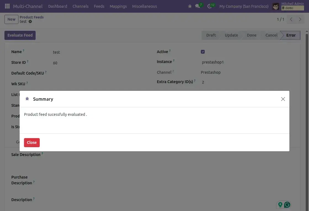Open the Mappings menu
The image size is (309, 211).
click(118, 6)
